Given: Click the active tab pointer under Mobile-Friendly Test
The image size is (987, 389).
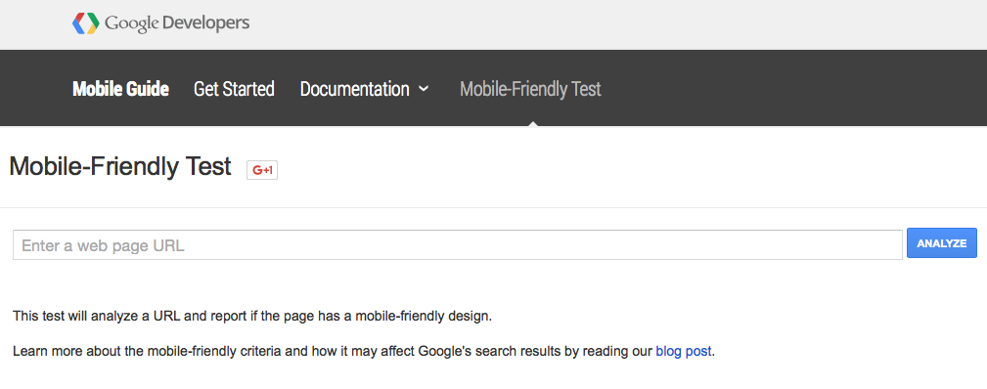Looking at the screenshot, I should (532, 123).
